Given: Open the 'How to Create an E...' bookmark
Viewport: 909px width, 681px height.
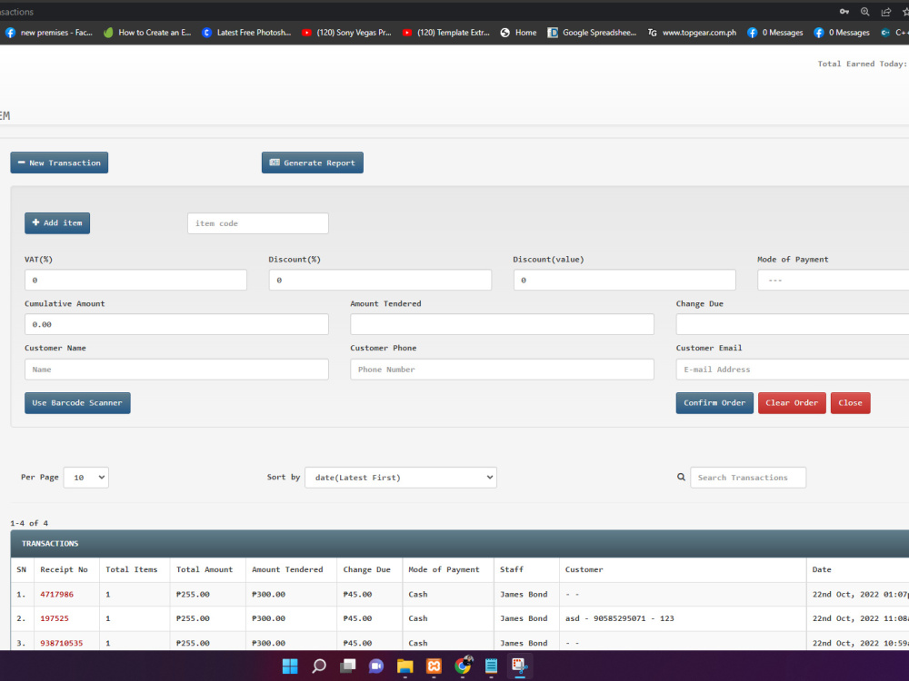Looking at the screenshot, I should (x=147, y=33).
